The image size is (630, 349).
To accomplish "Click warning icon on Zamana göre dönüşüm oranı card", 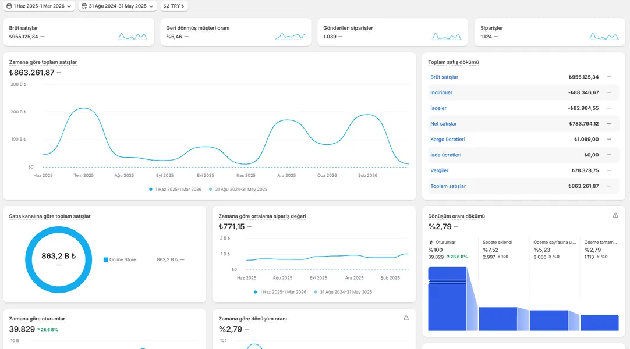I will [x=406, y=318].
